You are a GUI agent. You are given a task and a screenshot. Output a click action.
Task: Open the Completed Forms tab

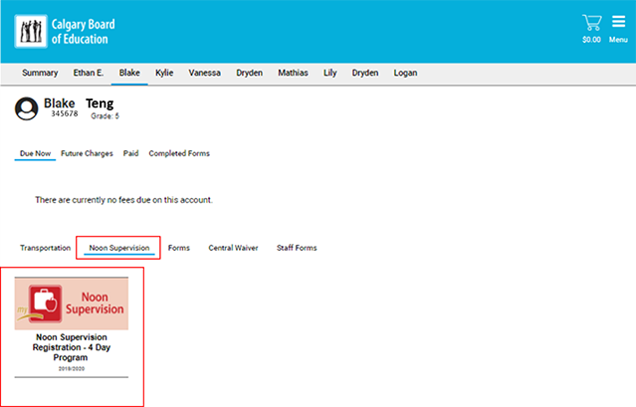pyautogui.click(x=179, y=154)
